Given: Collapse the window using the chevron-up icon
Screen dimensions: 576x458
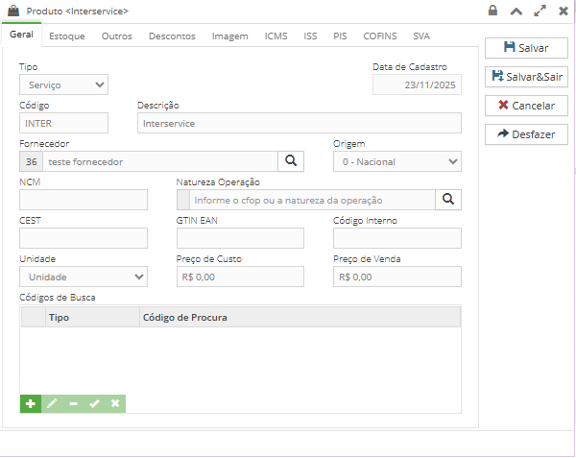Looking at the screenshot, I should [516, 11].
